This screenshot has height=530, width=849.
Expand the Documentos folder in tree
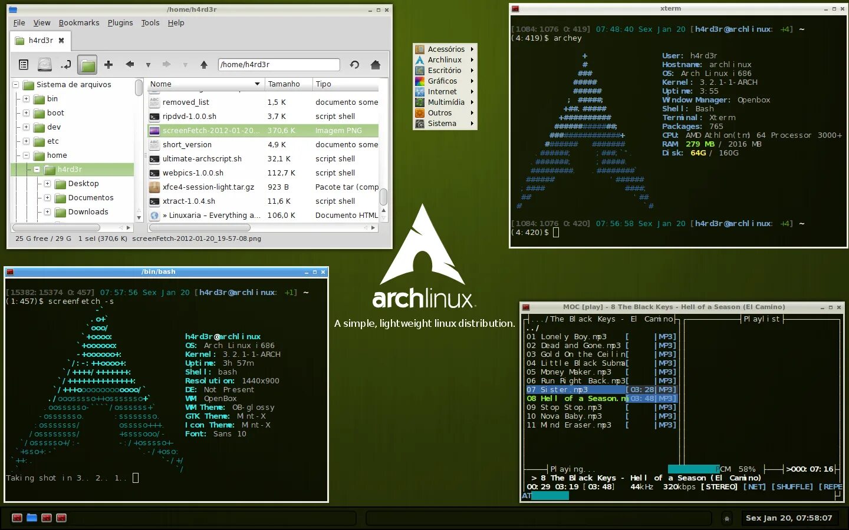48,198
